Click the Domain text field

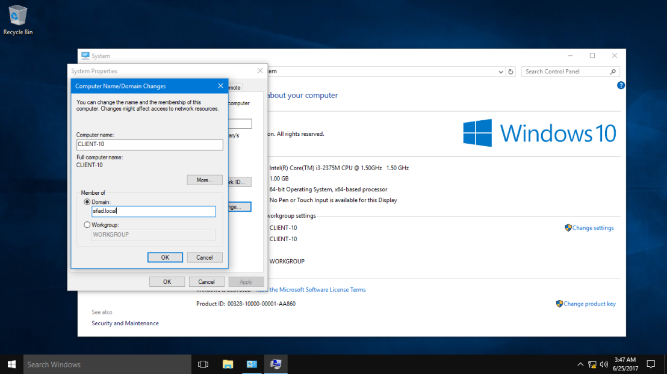point(154,211)
